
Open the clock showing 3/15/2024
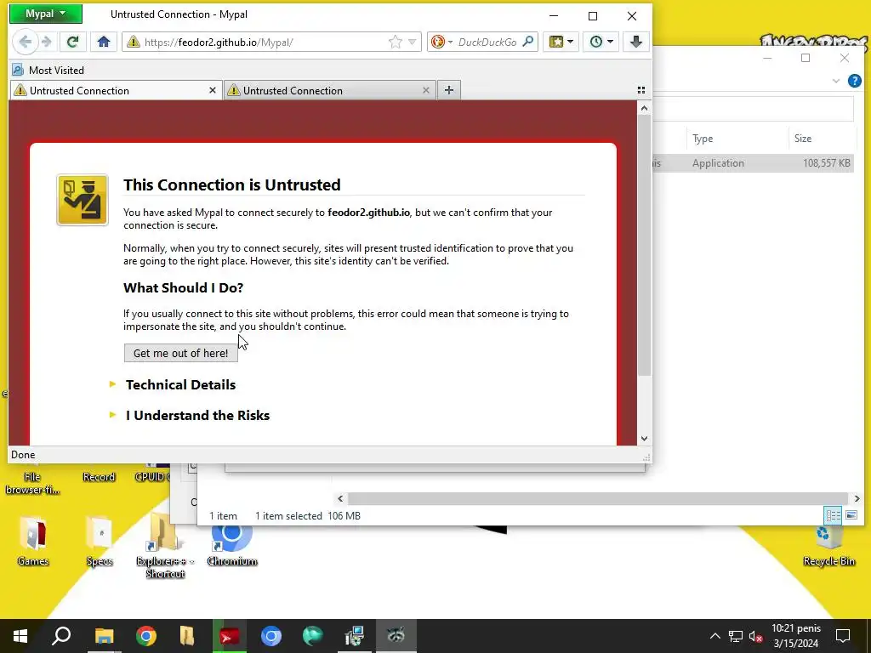click(796, 636)
